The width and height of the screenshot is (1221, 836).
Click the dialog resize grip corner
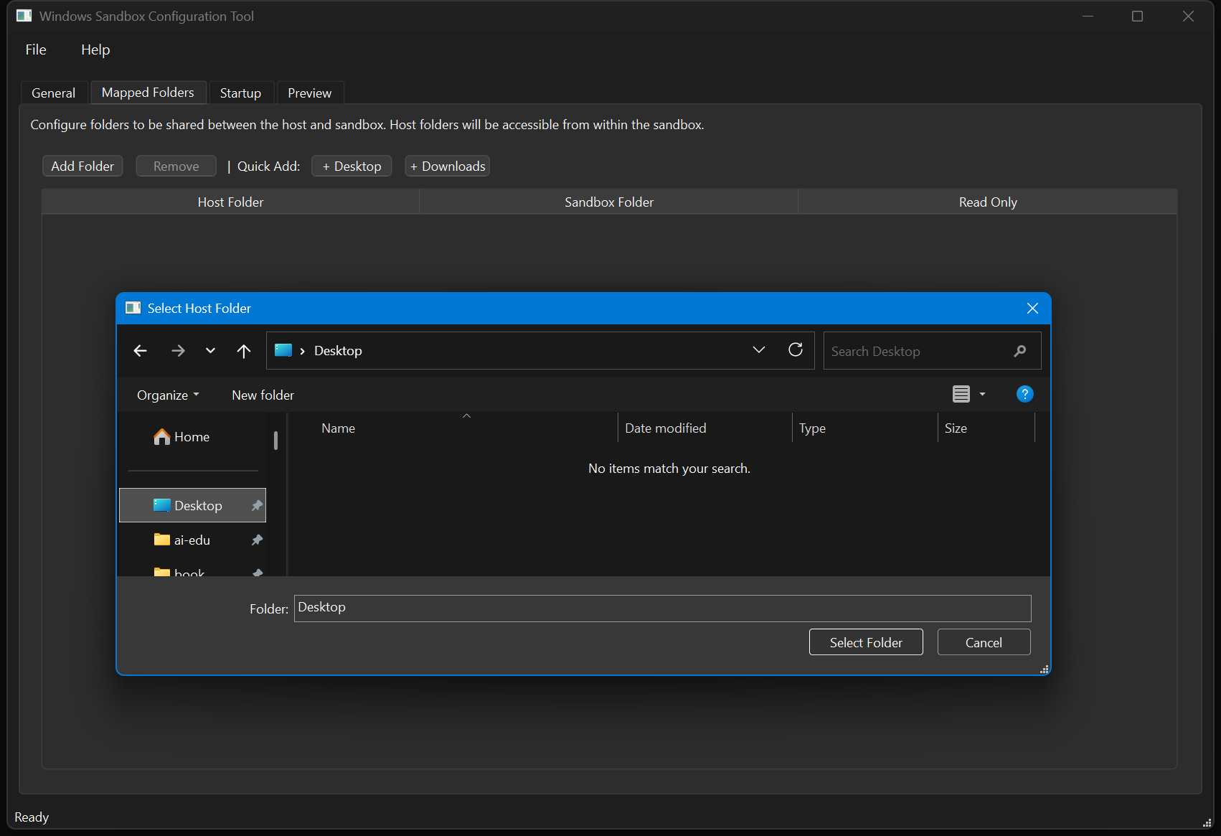pyautogui.click(x=1045, y=669)
